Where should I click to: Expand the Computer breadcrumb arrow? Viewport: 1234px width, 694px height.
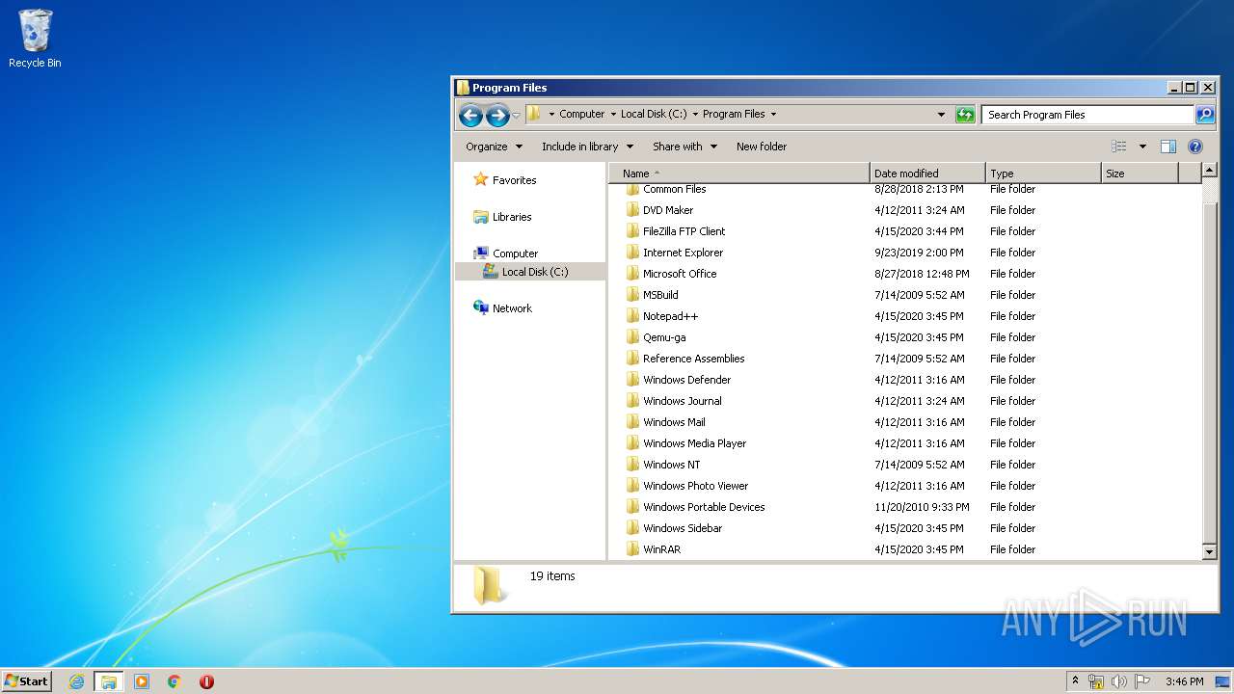coord(613,114)
